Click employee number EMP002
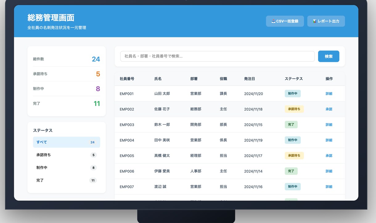This screenshot has width=376, height=223. coord(127,109)
